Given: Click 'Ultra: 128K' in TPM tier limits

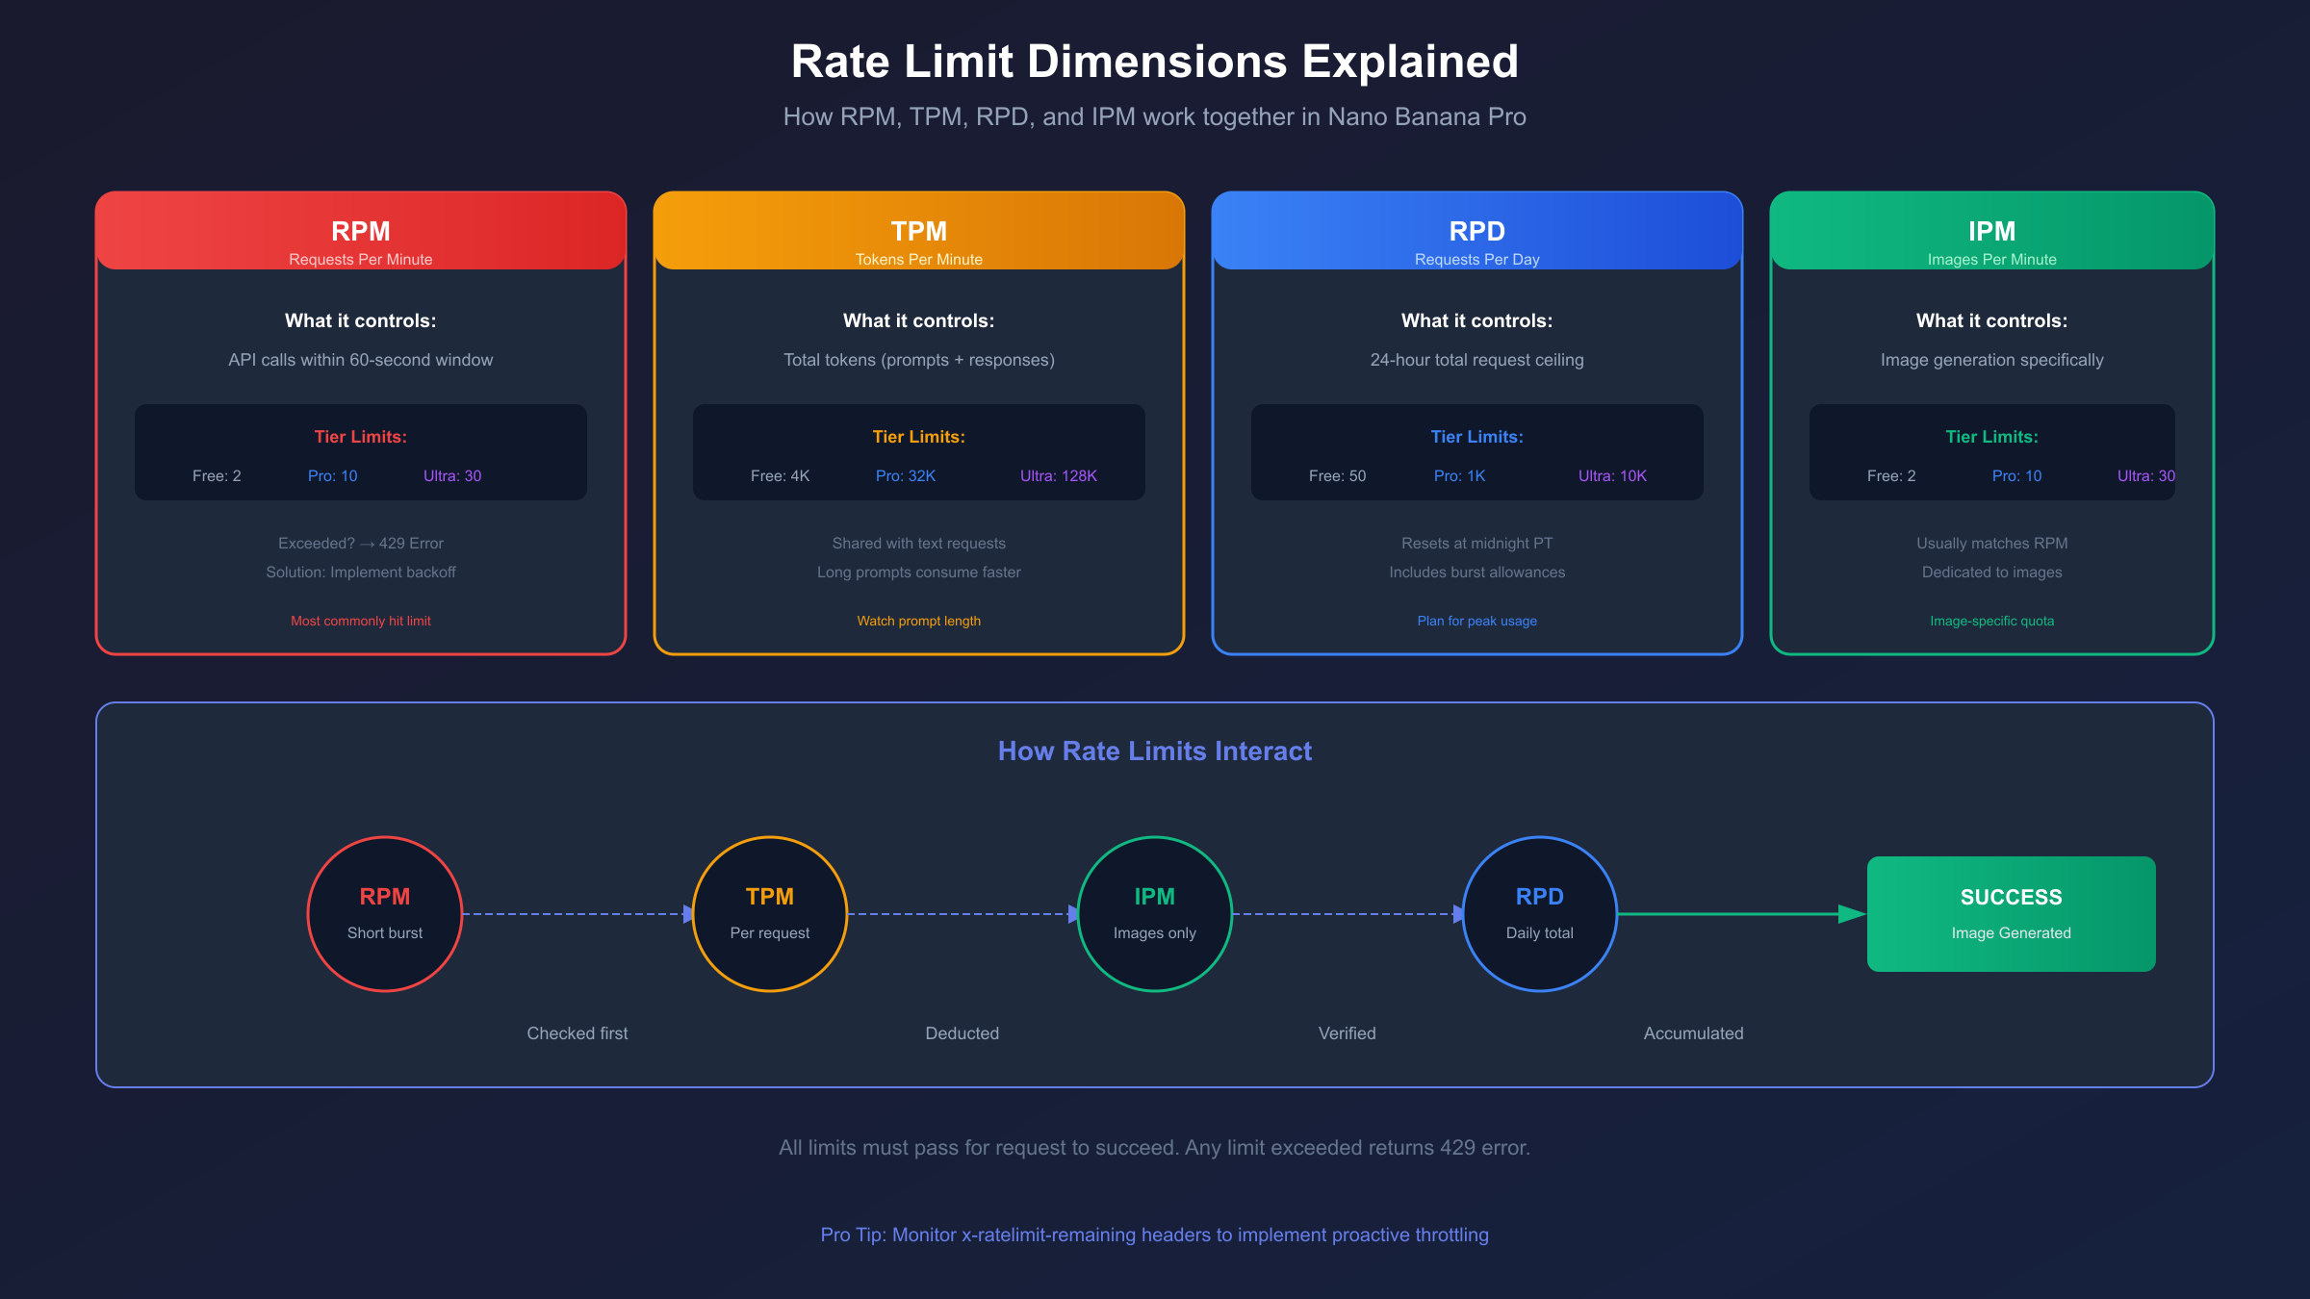Looking at the screenshot, I should coord(1058,475).
